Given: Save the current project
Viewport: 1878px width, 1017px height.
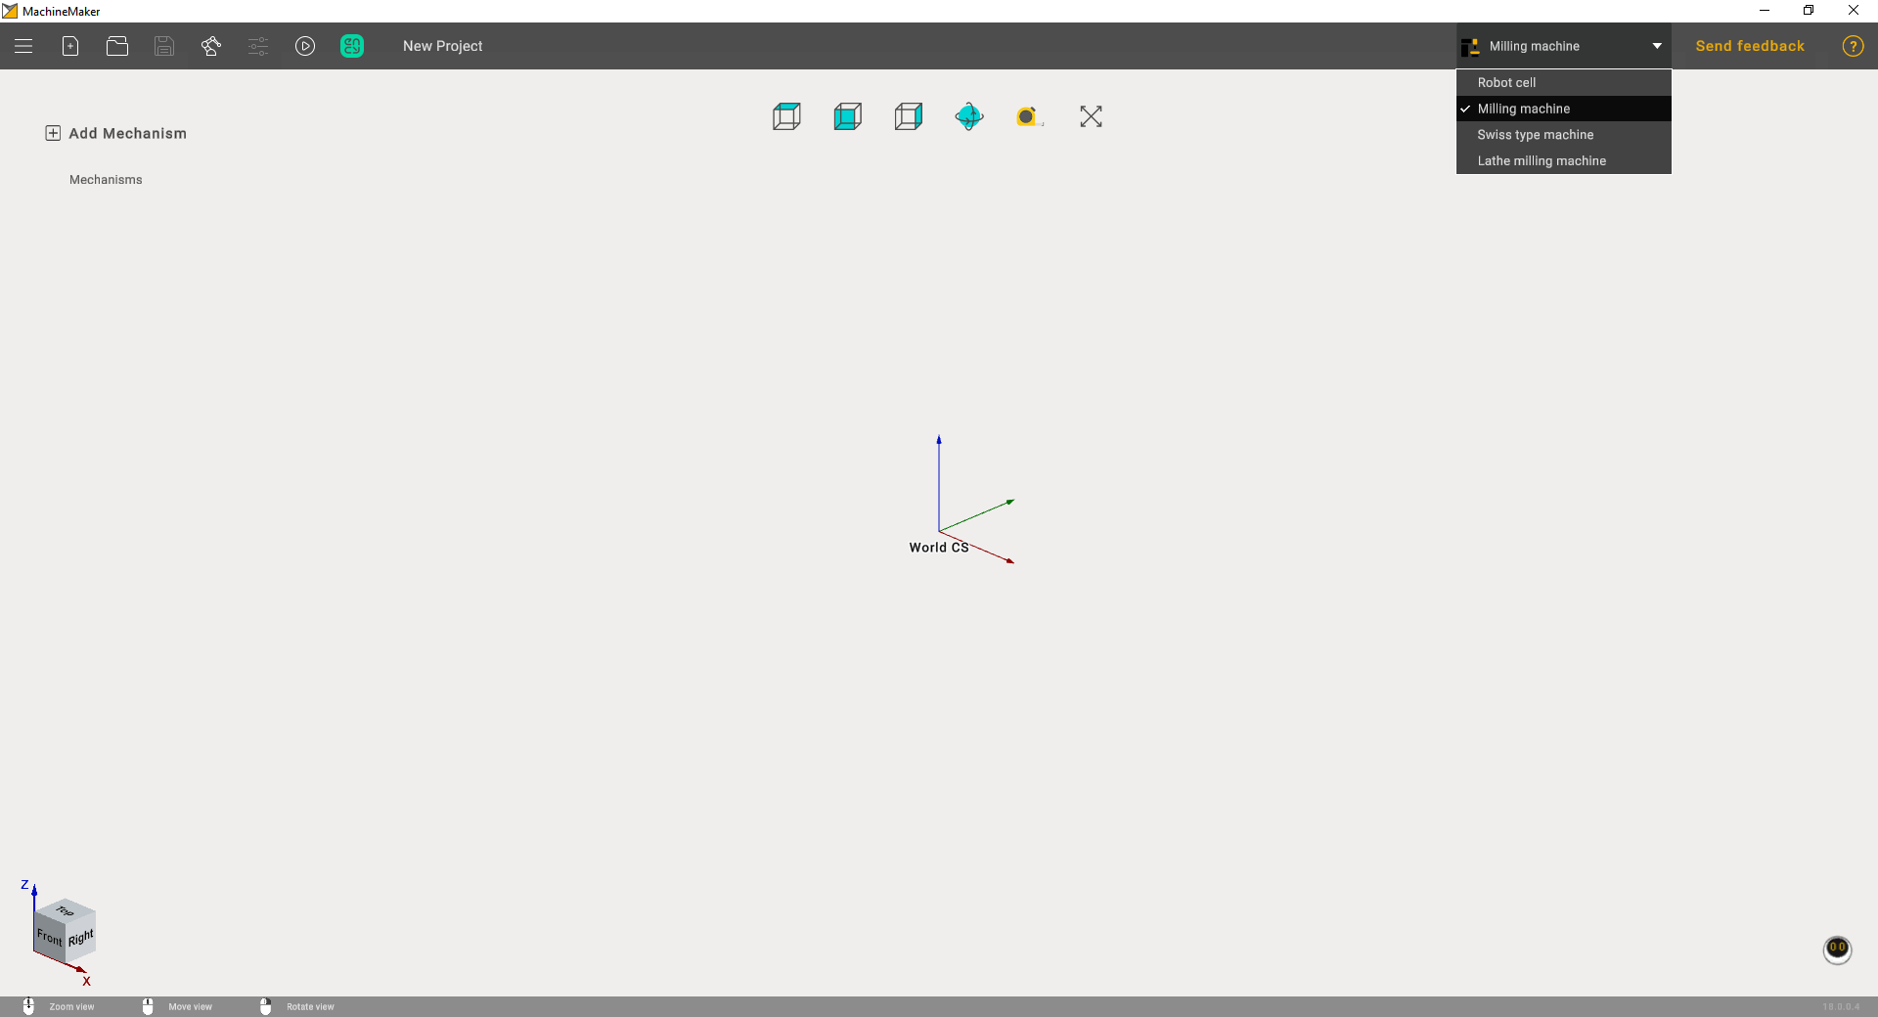Looking at the screenshot, I should pos(164,46).
